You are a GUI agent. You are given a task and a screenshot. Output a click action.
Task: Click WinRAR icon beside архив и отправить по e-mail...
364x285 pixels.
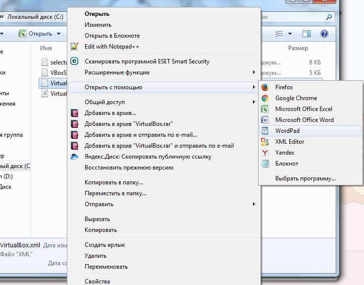point(74,135)
